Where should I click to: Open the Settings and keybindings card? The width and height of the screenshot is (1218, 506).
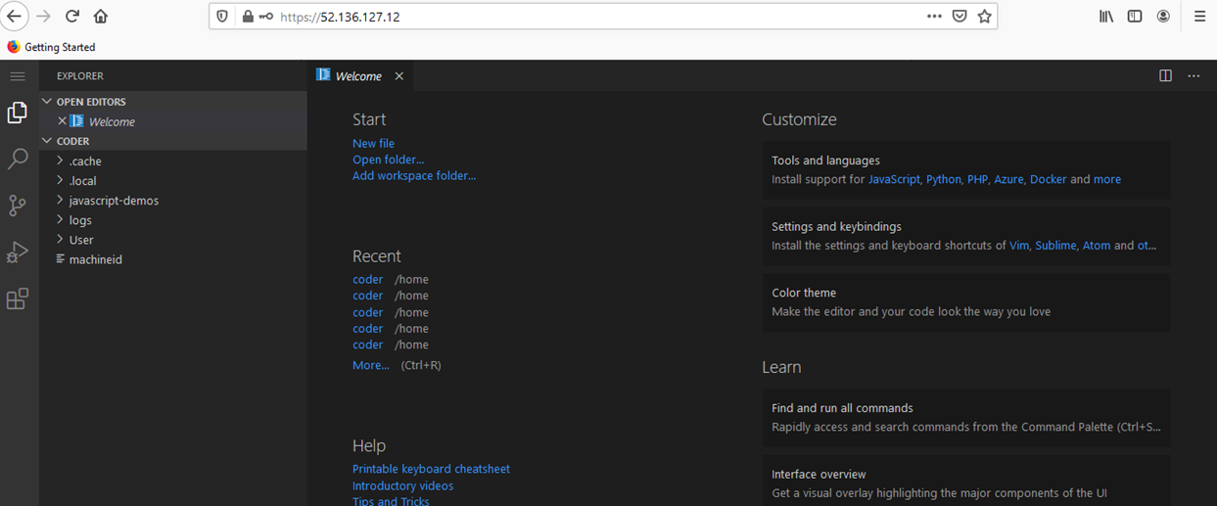pyautogui.click(x=966, y=236)
